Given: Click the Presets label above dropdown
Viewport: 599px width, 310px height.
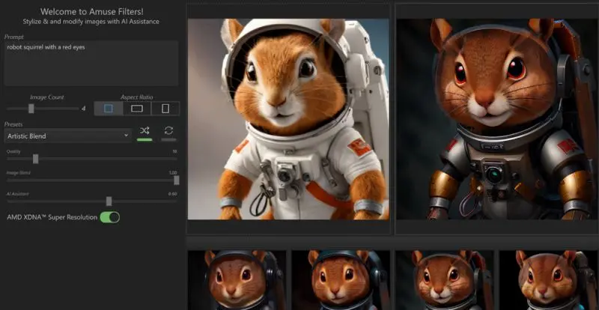Looking at the screenshot, I should [13, 124].
